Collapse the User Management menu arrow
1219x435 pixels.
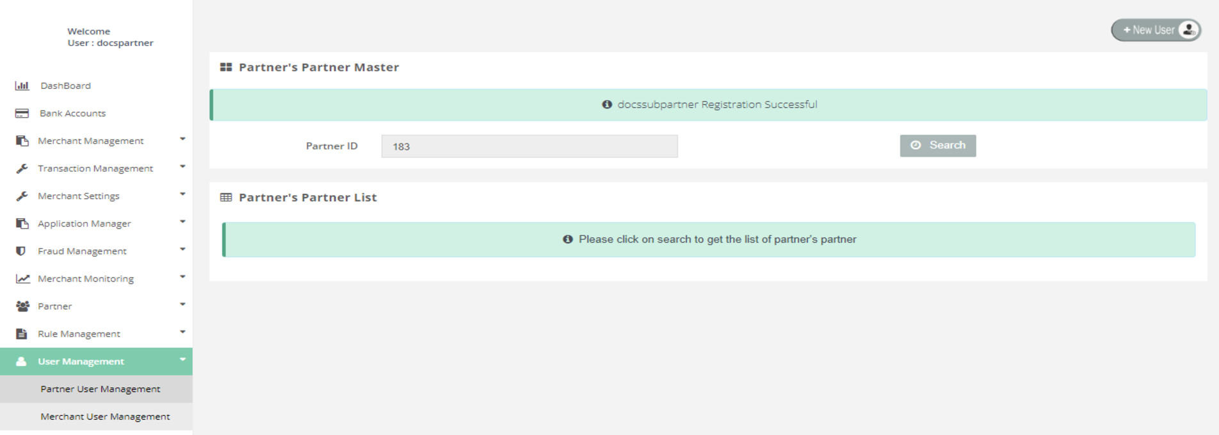coord(182,360)
